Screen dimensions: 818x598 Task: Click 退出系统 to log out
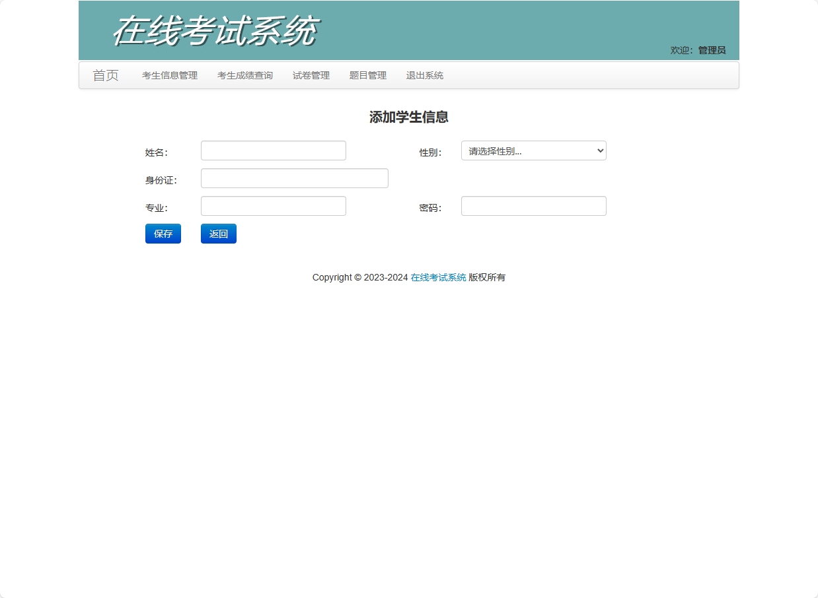[424, 75]
